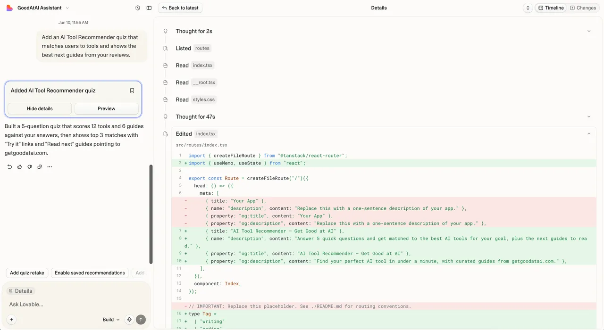Collapse the Edited index.tsx diff
The width and height of the screenshot is (604, 330).
click(x=589, y=134)
